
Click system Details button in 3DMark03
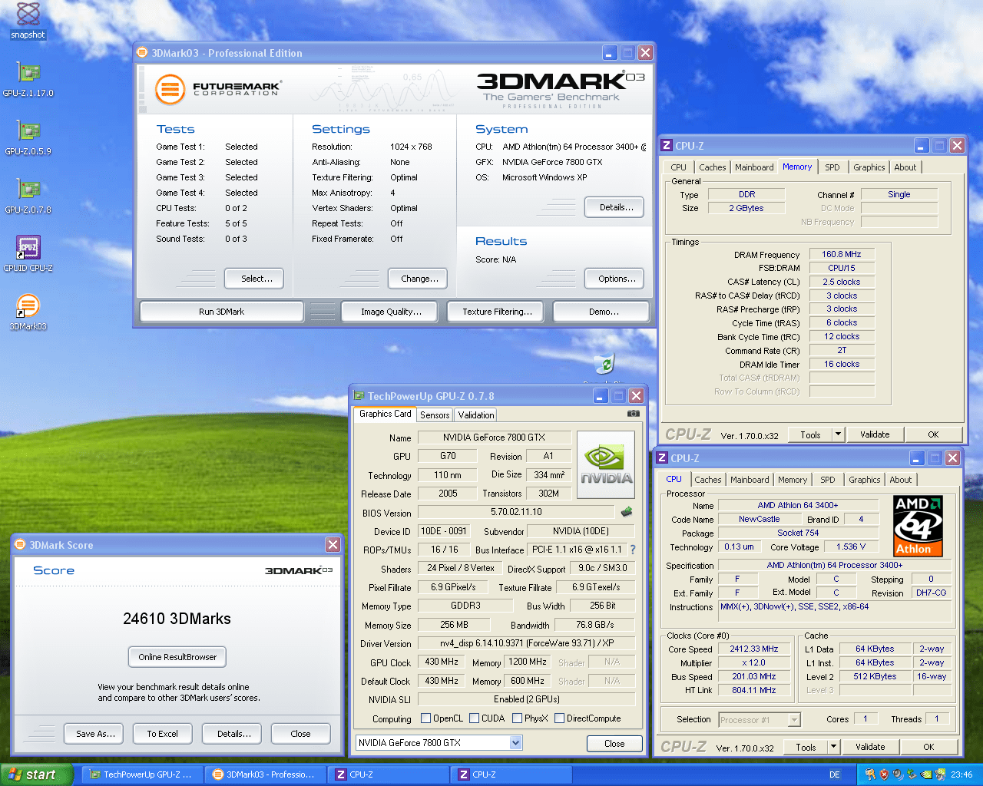[x=614, y=207]
